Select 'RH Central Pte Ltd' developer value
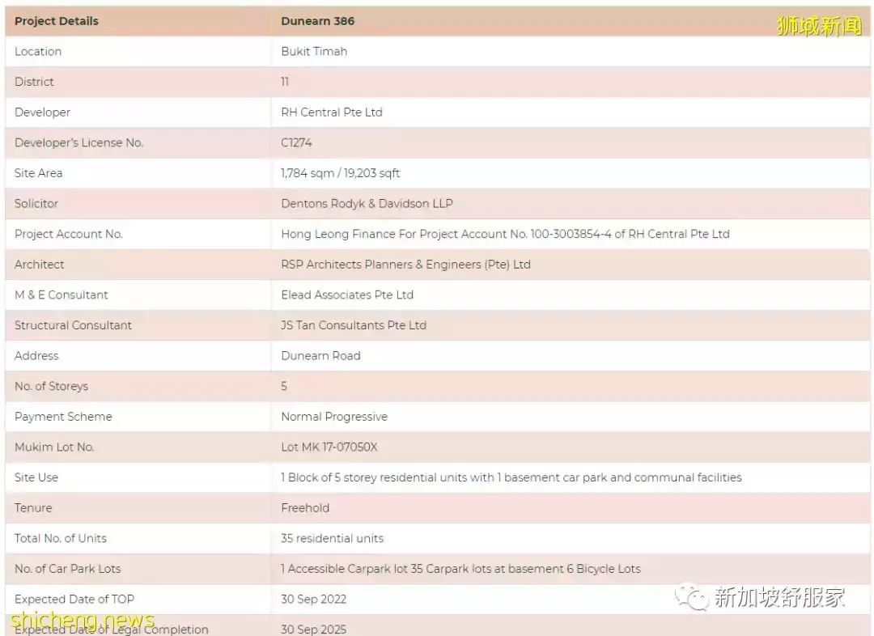Screen dimensions: 874x636 tap(332, 112)
